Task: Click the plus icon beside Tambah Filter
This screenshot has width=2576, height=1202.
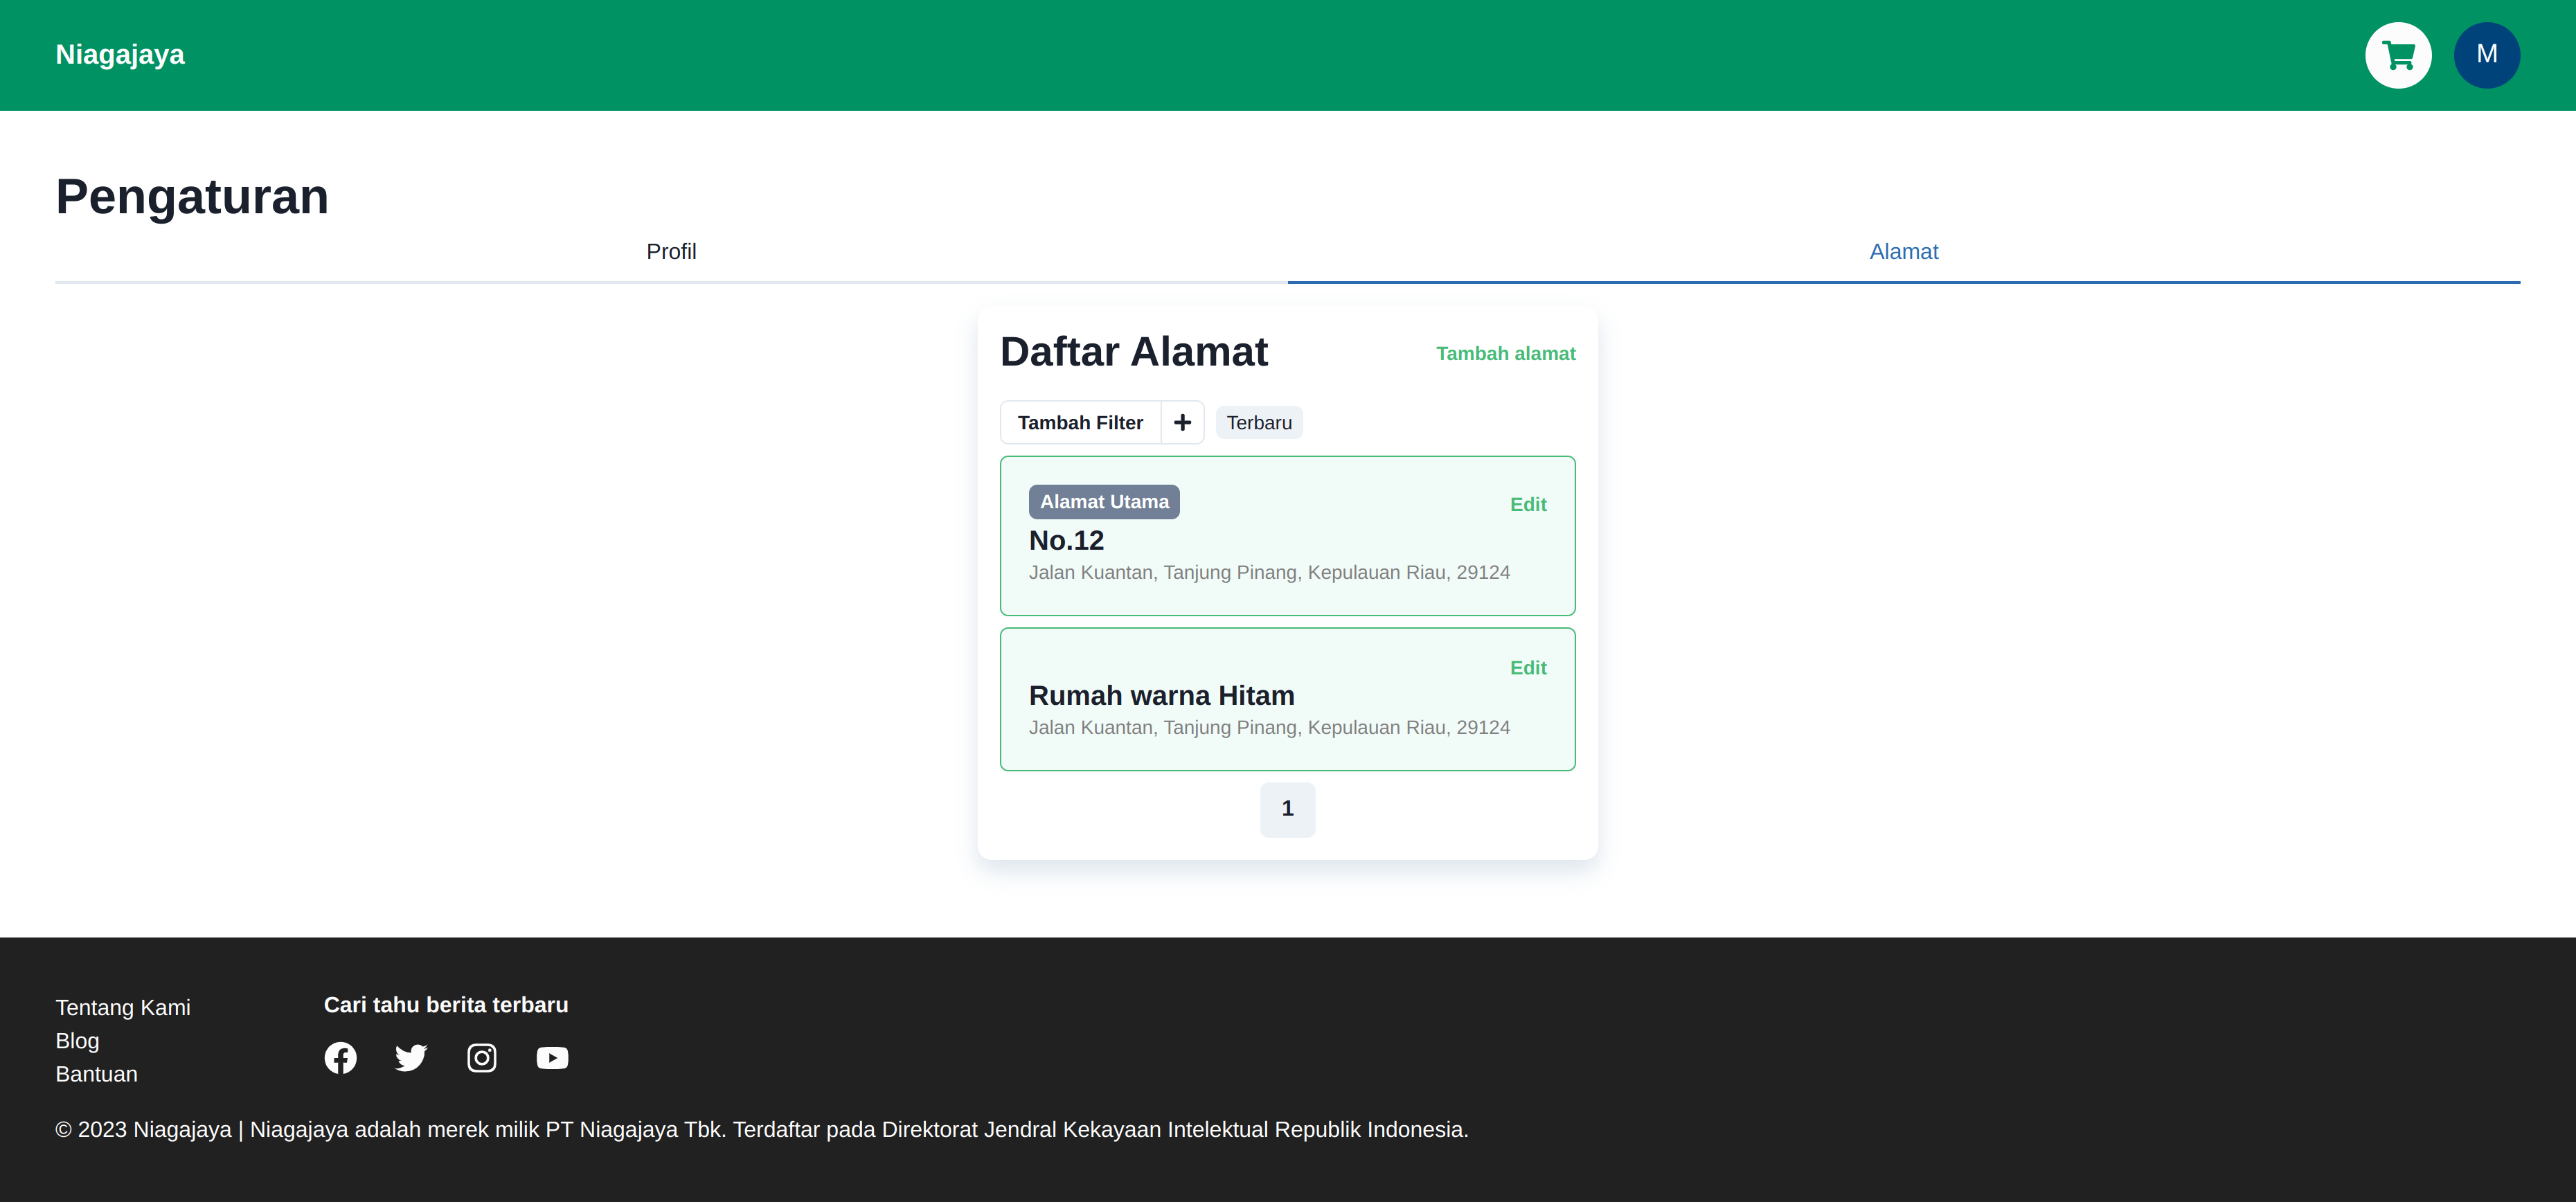Action: point(1182,423)
